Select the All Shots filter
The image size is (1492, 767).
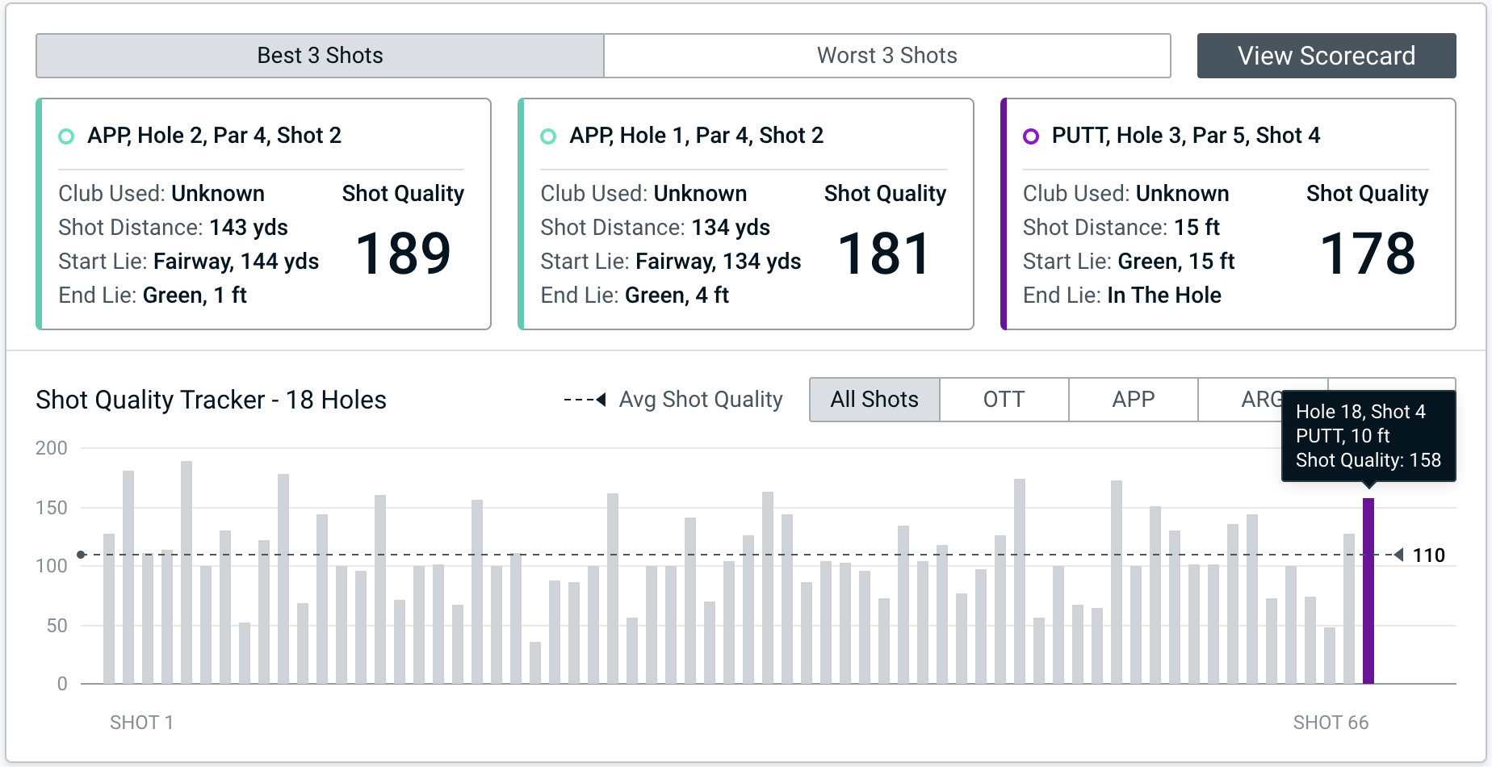[874, 400]
